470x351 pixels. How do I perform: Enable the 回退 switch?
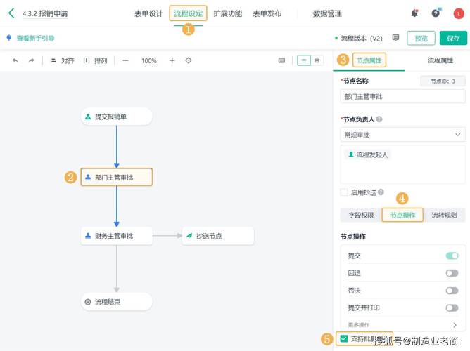pyautogui.click(x=452, y=273)
